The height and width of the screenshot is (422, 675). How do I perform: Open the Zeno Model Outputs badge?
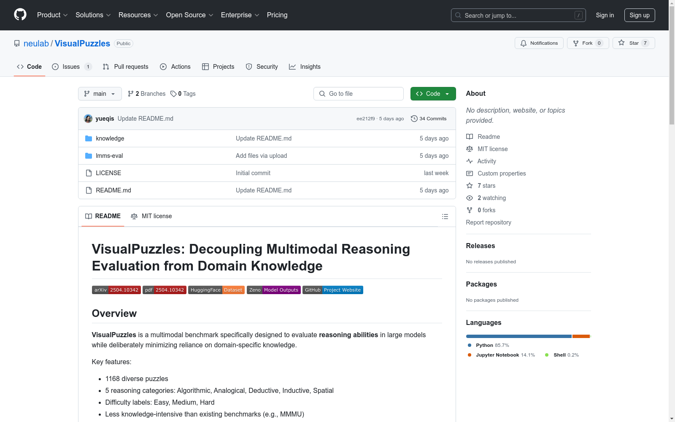click(274, 290)
